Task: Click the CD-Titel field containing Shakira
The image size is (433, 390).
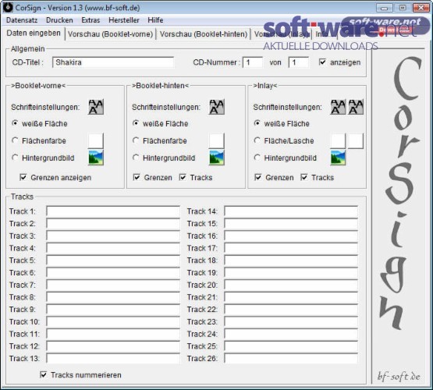Action: 113,62
